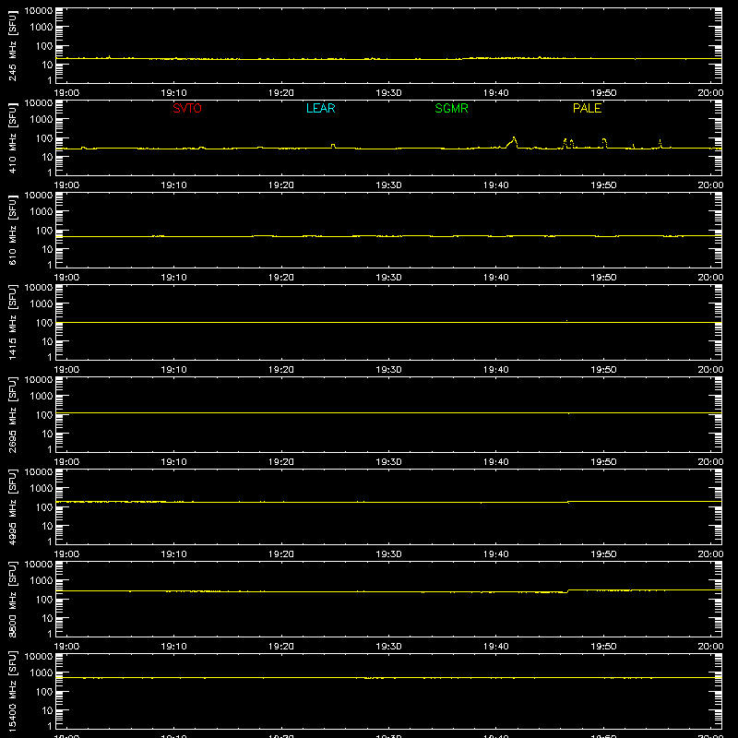The height and width of the screenshot is (738, 738).
Task: Click the 10 y-axis value on the 1415 MHz plot
Action: [48, 341]
